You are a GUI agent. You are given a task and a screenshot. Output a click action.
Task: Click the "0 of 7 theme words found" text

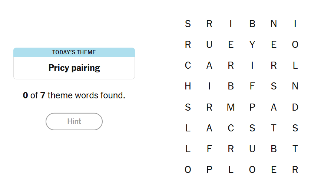pos(74,95)
